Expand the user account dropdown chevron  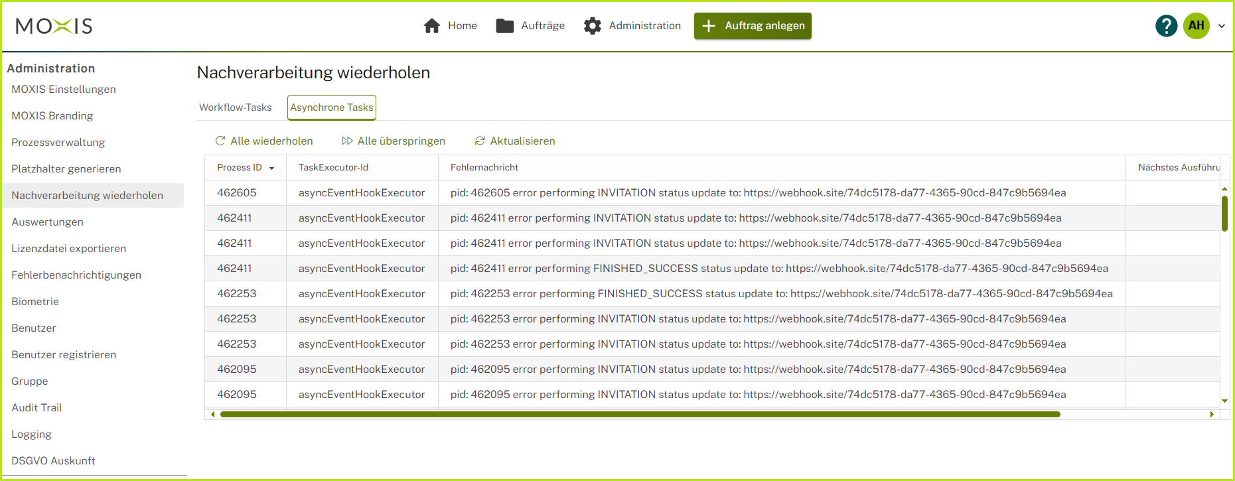(x=1221, y=26)
